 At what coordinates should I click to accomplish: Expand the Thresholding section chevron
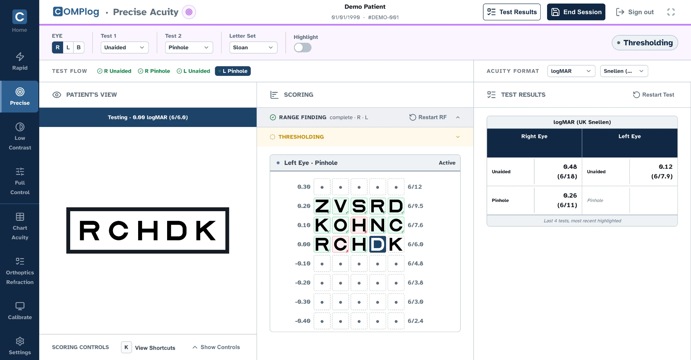[x=458, y=137]
